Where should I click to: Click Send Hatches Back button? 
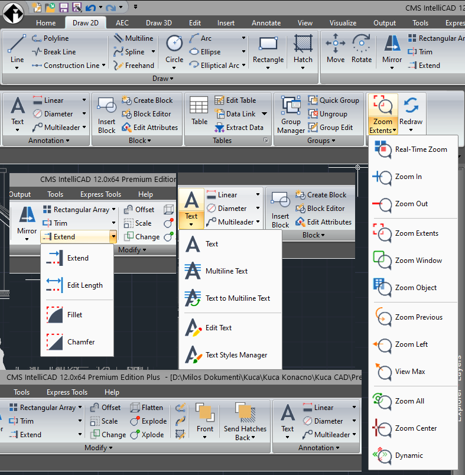[x=245, y=422]
